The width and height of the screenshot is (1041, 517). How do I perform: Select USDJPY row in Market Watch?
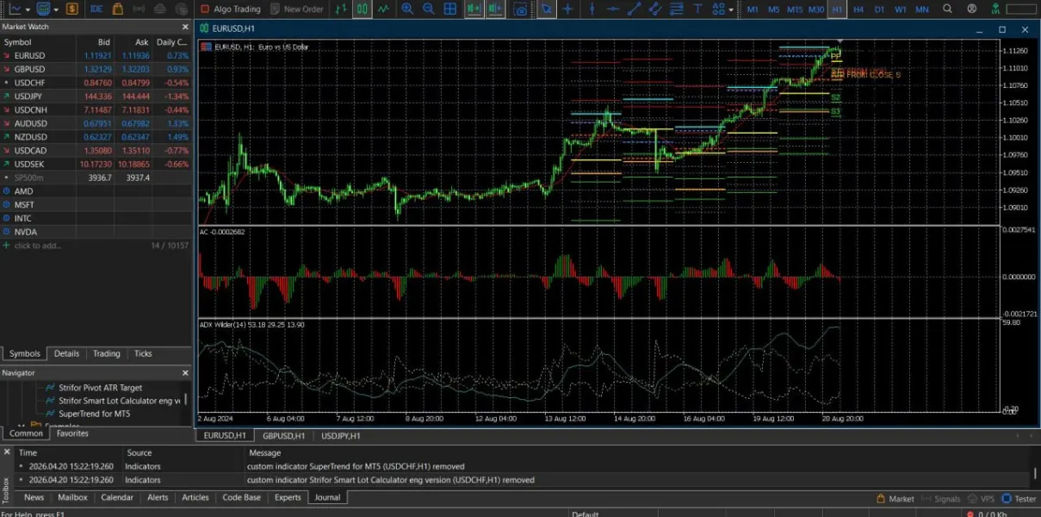click(29, 97)
